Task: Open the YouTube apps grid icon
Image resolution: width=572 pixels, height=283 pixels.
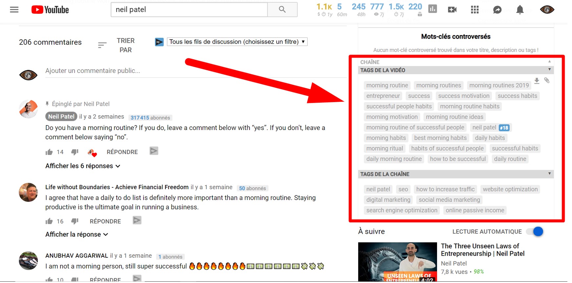Action: point(474,10)
